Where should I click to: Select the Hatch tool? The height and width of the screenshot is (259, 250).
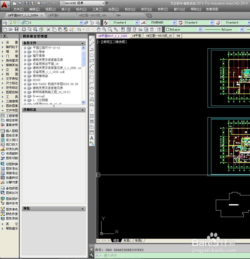pyautogui.click(x=92, y=116)
